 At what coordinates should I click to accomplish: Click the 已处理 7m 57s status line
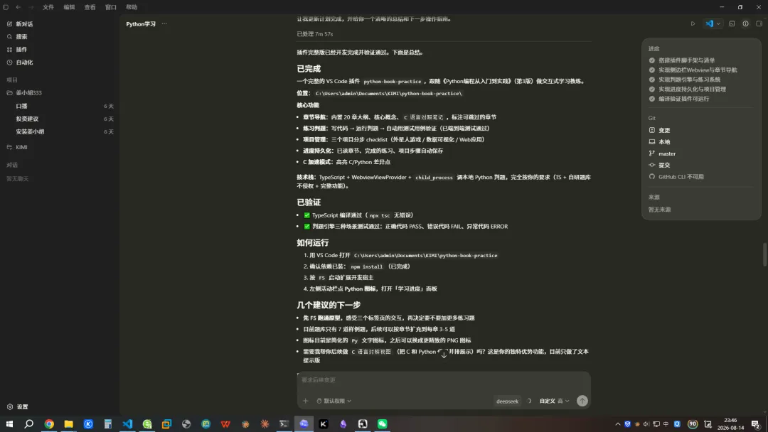tap(315, 34)
